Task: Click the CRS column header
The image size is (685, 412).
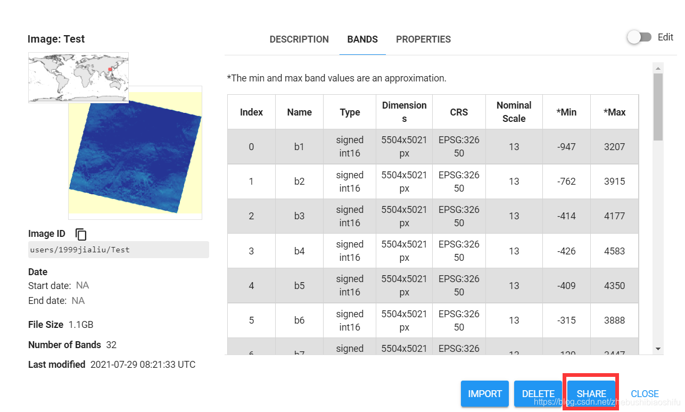Action: click(459, 112)
